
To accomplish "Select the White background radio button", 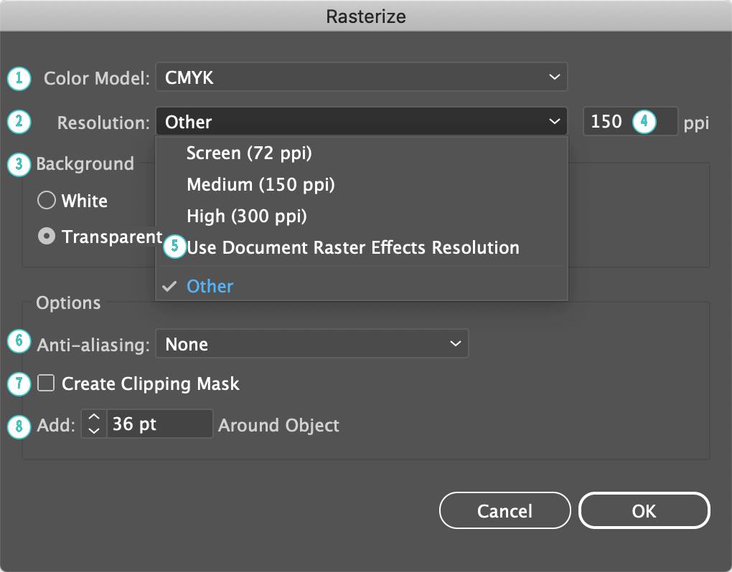I will [47, 201].
